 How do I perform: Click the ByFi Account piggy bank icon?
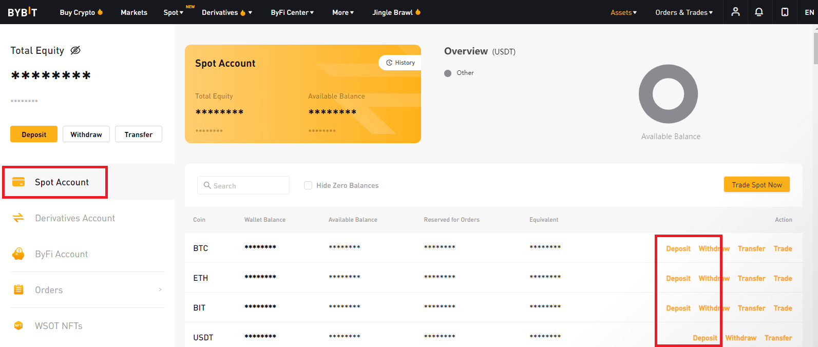tap(18, 254)
